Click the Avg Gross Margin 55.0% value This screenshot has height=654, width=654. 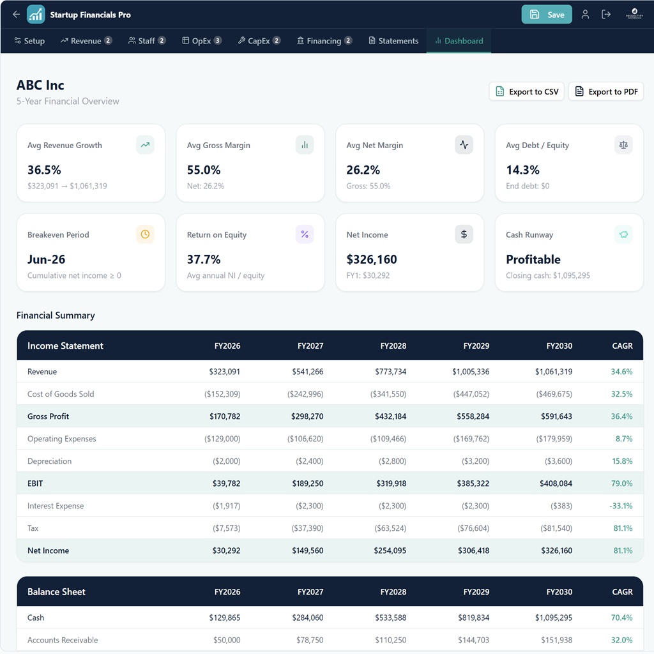click(204, 170)
